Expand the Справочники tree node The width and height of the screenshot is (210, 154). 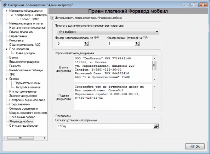pos(6,36)
